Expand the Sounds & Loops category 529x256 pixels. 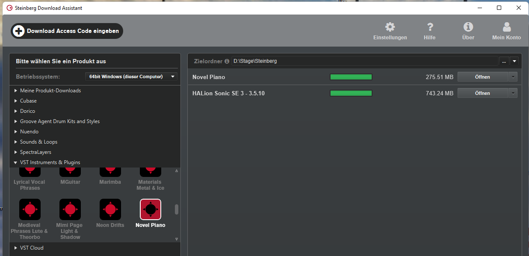pyautogui.click(x=16, y=142)
